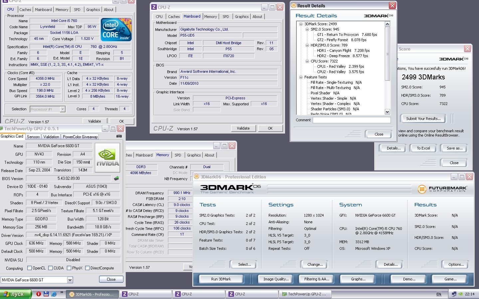
Task: Open Image Quality settings
Action: click(x=276, y=279)
